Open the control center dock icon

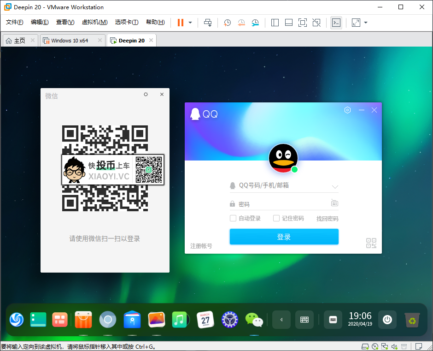tap(229, 320)
